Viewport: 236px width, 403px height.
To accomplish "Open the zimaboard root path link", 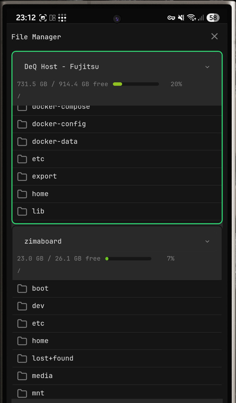I will pos(19,271).
